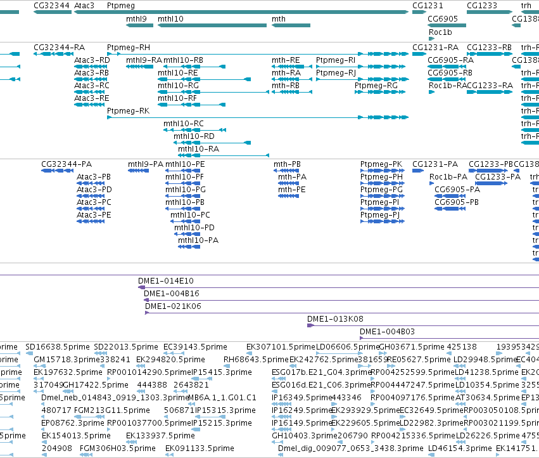Screen dimensions: 539x458
Task: Select the mthl9-RA transcript label
Action: coord(144,60)
